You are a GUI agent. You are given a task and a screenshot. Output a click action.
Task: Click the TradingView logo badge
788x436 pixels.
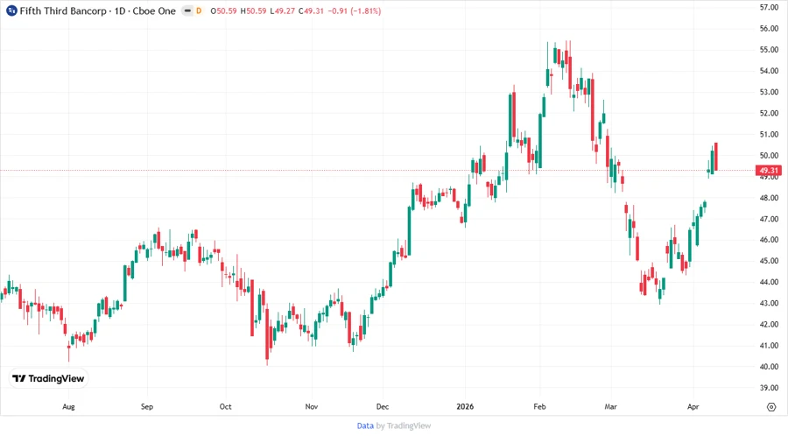coord(48,379)
